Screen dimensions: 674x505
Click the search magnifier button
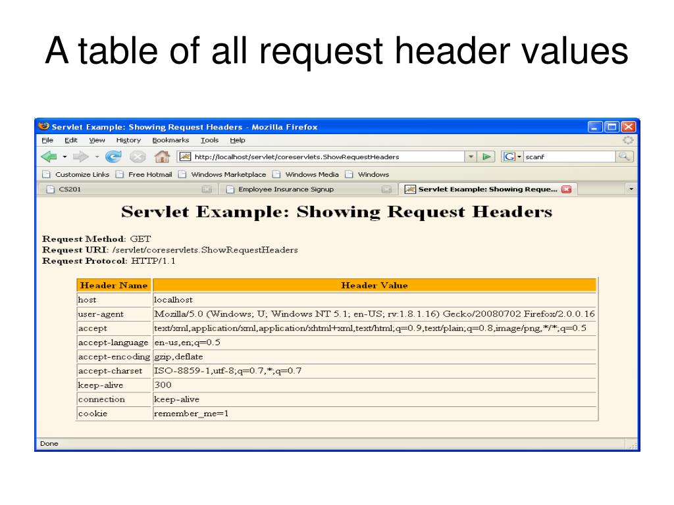click(624, 156)
